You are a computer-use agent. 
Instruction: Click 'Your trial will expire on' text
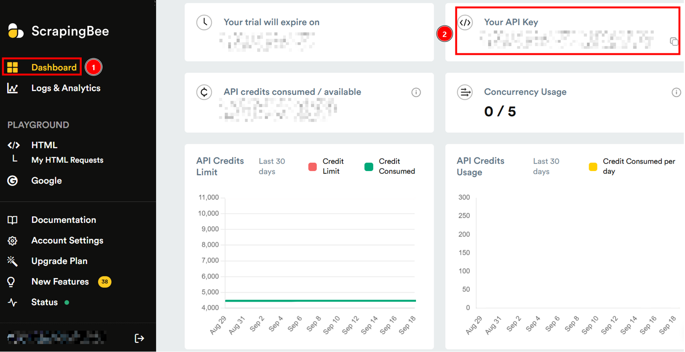272,22
